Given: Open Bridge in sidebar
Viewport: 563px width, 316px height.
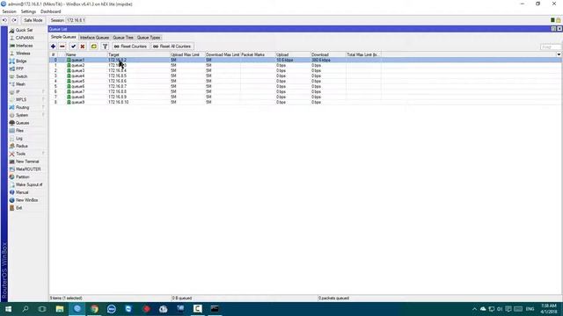Looking at the screenshot, I should click(21, 61).
